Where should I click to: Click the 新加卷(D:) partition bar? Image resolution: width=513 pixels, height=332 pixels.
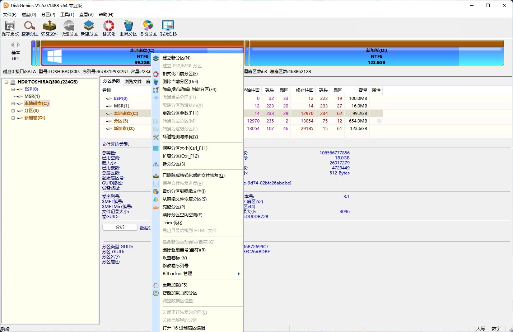point(376,57)
